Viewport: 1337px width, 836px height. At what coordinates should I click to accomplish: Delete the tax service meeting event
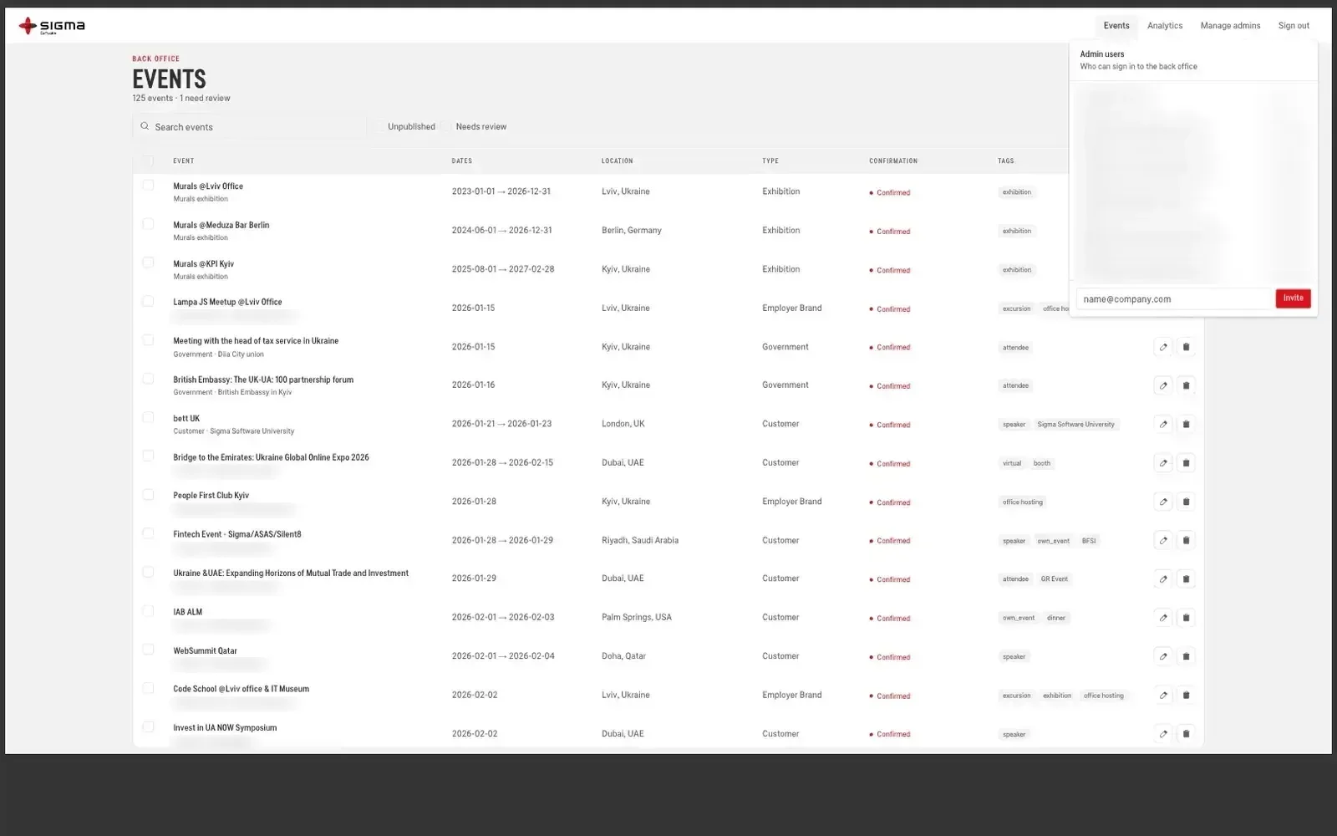tap(1186, 347)
